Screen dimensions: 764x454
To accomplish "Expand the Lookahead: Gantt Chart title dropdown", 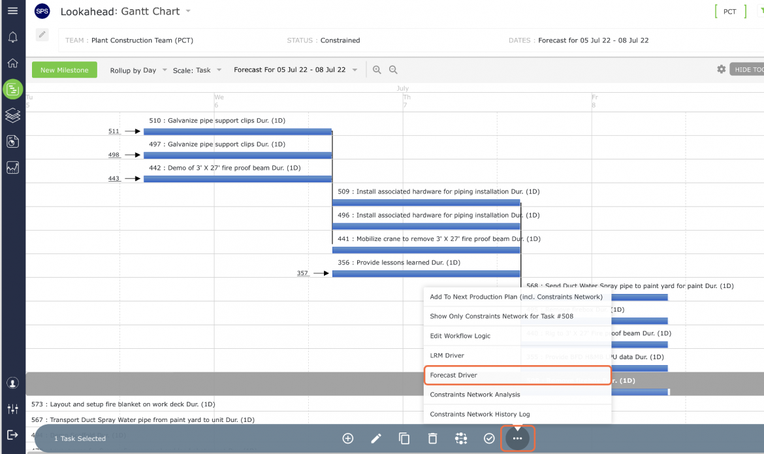I will (x=189, y=10).
